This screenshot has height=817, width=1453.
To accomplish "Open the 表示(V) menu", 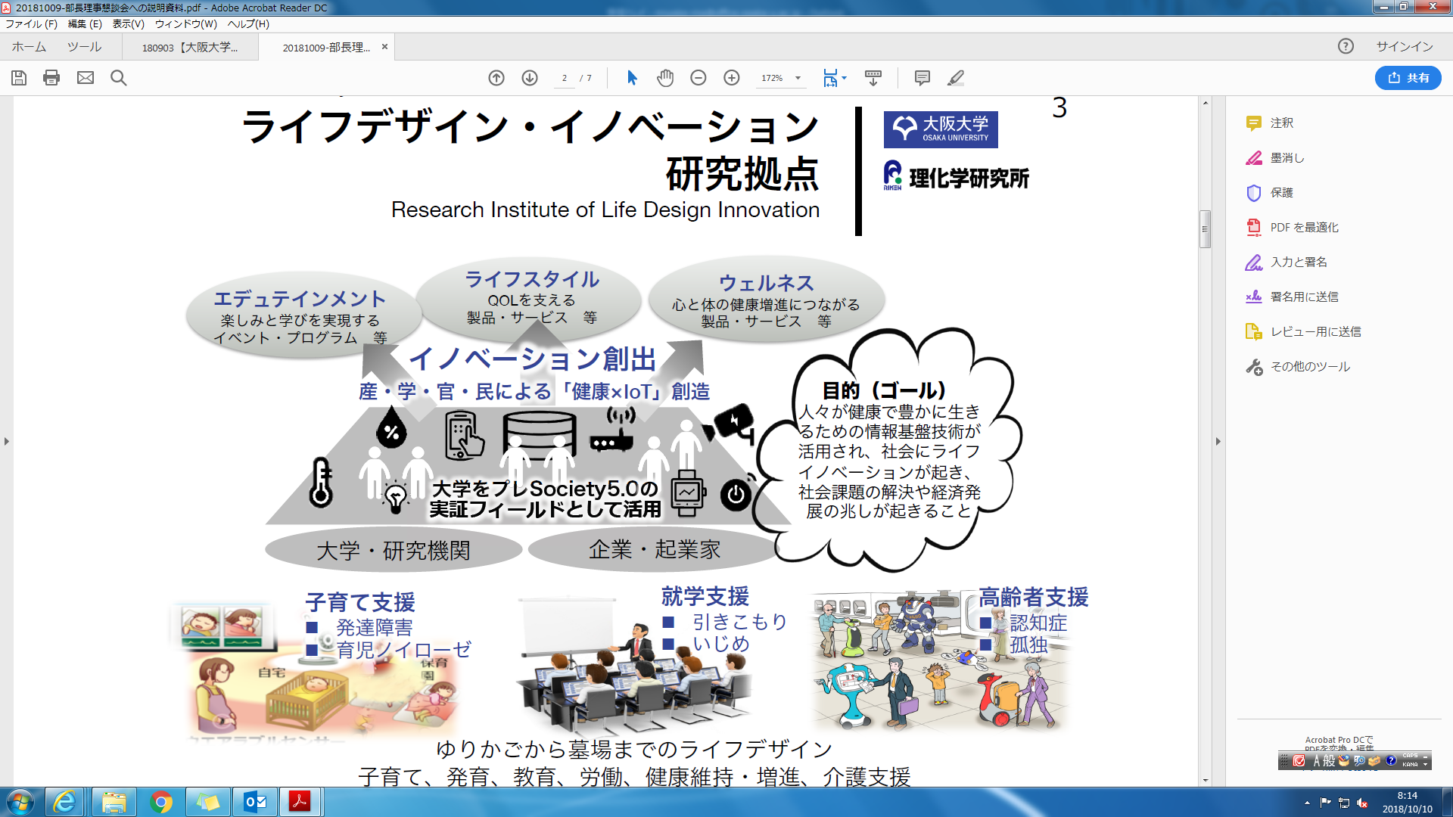I will click(128, 24).
